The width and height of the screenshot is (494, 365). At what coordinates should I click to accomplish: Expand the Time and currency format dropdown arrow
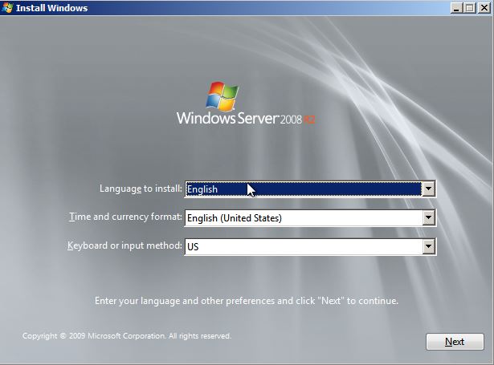pos(428,217)
